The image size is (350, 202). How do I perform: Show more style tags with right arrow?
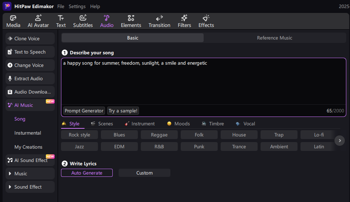340,141
